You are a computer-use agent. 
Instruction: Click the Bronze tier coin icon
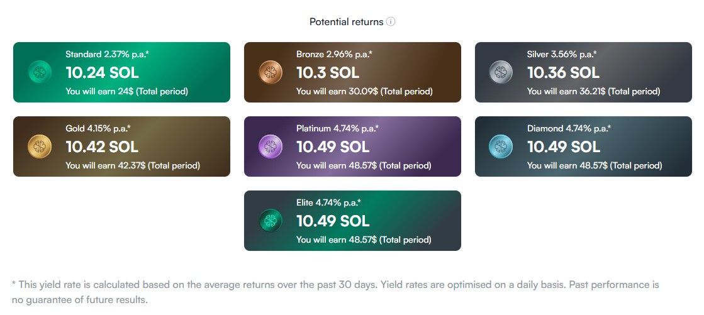[x=271, y=72]
